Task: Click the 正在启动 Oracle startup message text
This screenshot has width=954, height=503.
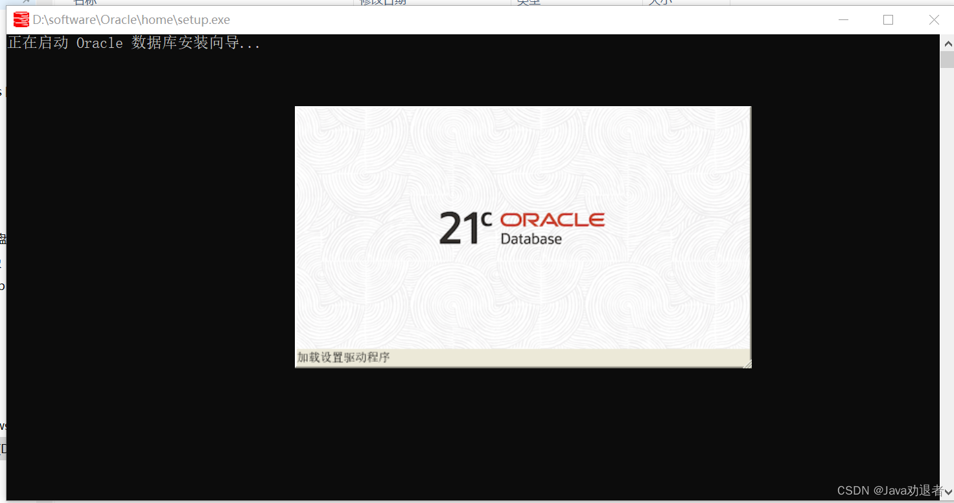Action: (130, 43)
